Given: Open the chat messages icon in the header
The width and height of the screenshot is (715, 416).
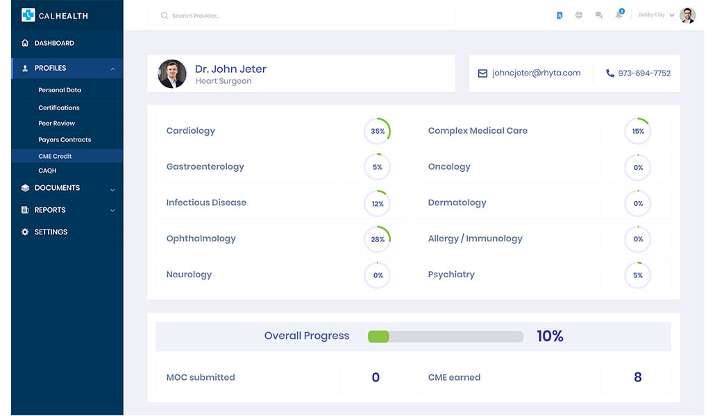Looking at the screenshot, I should (x=598, y=15).
